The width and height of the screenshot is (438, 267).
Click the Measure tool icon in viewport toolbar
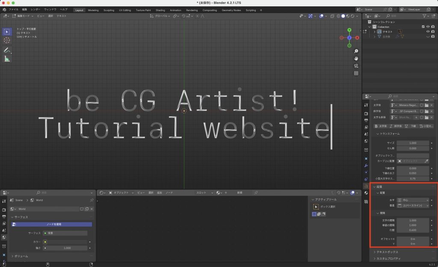point(6,59)
